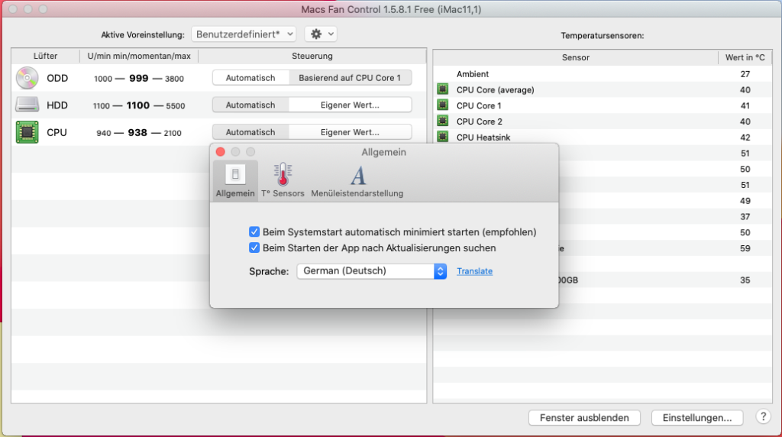Click the HDD current speed 1100 in bold
The image size is (782, 437).
[x=138, y=105]
